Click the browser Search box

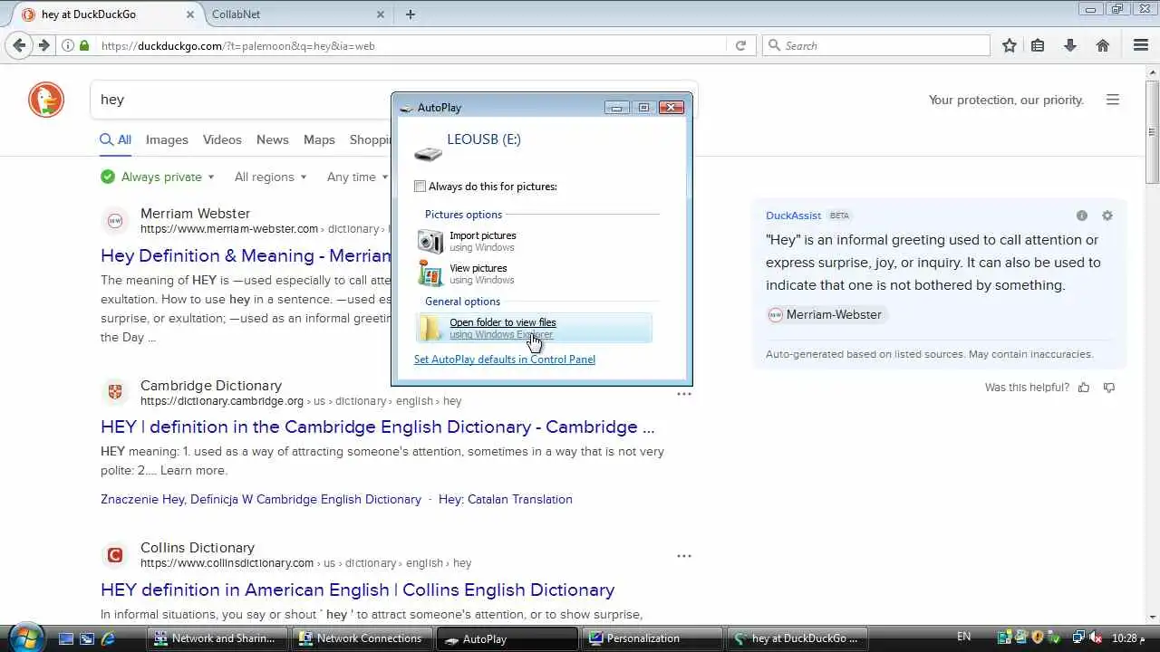875,45
